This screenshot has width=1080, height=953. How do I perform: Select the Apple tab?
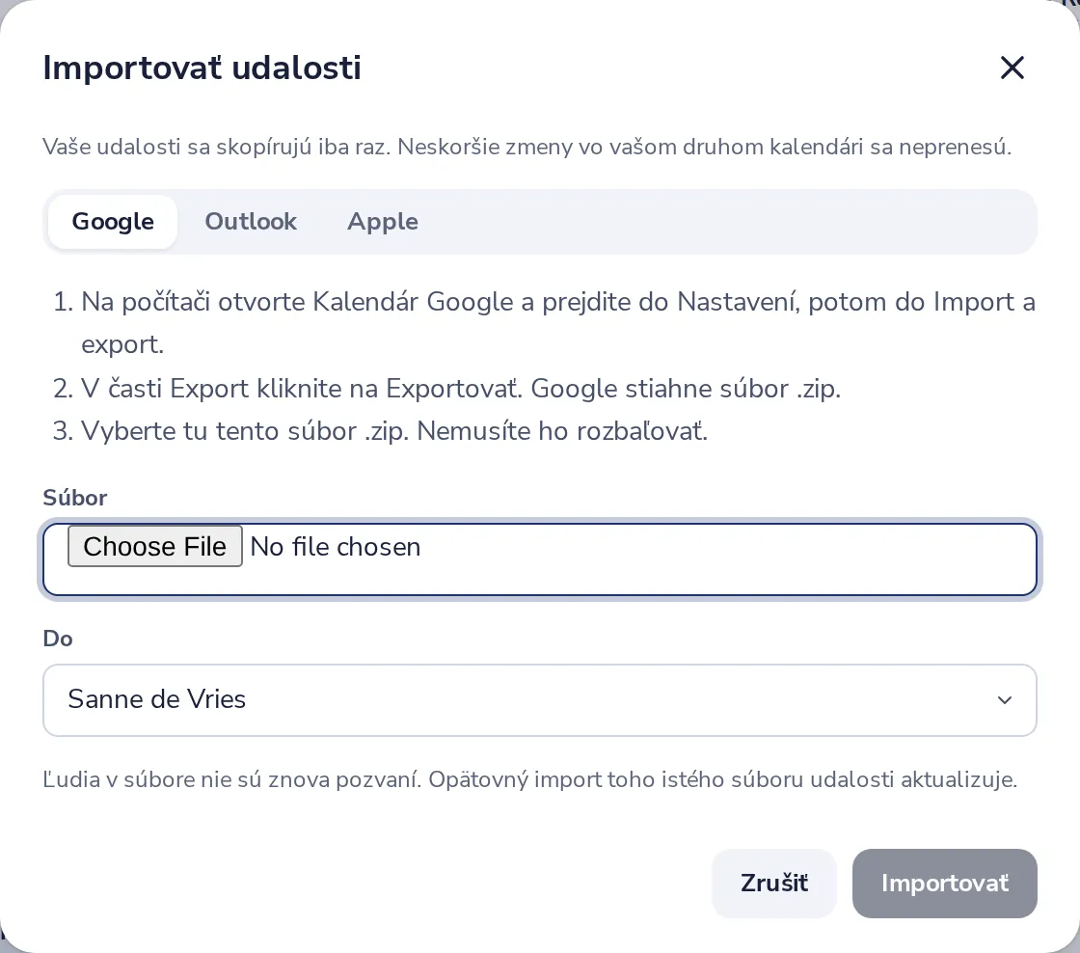coord(382,221)
